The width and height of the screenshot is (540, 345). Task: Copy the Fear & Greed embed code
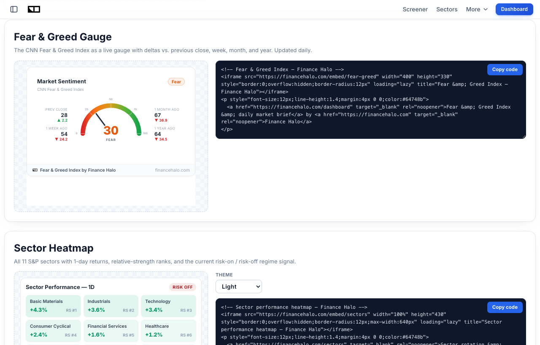click(x=505, y=69)
